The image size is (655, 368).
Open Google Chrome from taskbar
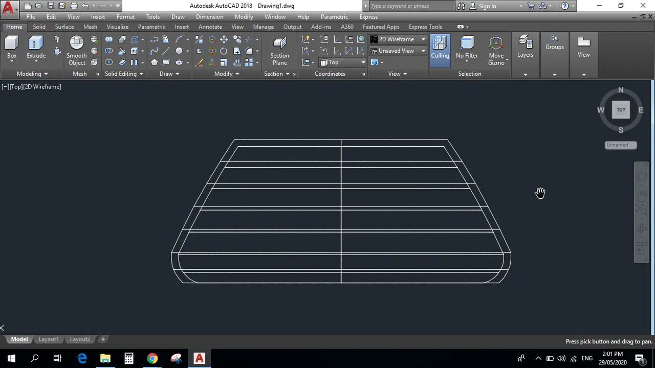pos(152,358)
